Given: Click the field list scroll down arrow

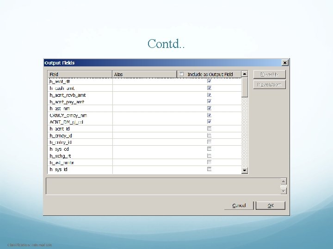Looking at the screenshot, I should tap(245, 170).
